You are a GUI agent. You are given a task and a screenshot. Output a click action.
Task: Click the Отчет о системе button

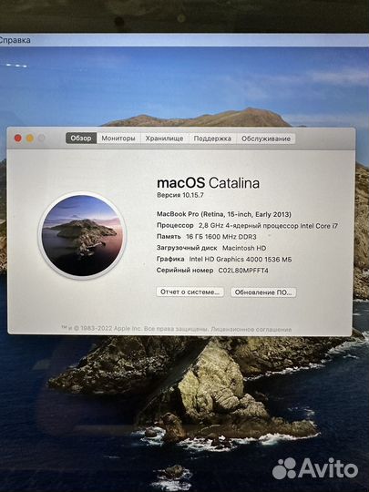[190, 292]
